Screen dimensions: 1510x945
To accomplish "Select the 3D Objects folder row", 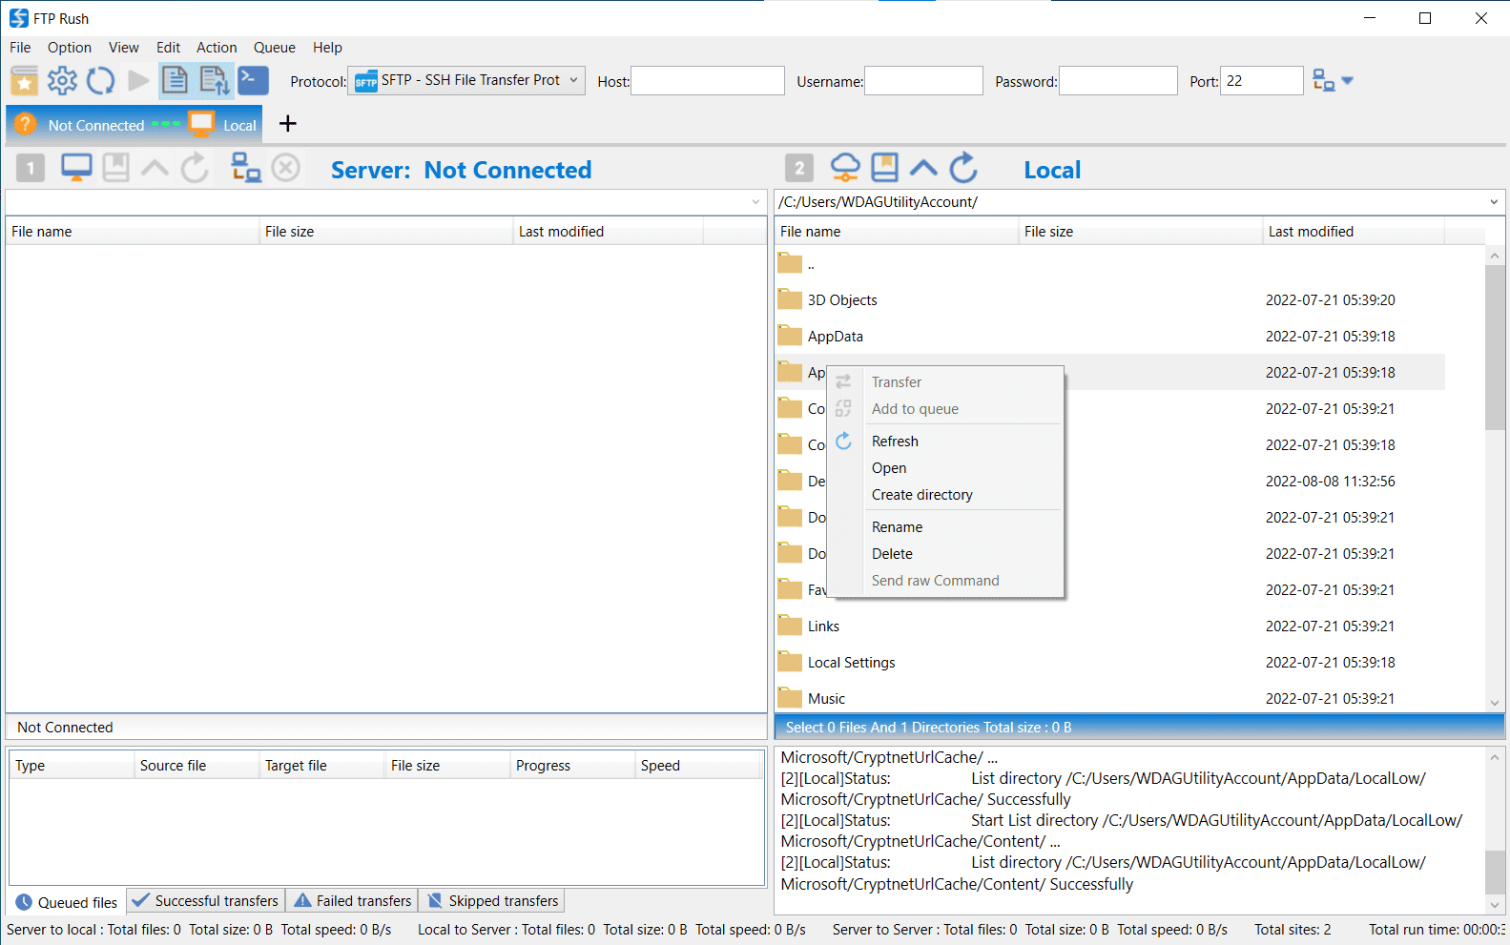I will tap(1110, 300).
